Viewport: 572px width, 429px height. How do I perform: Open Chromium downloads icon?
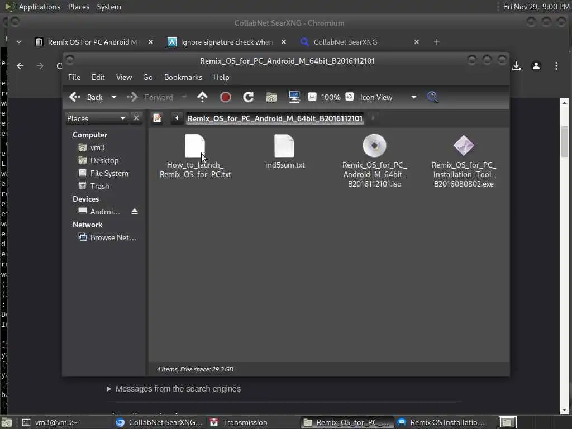(x=516, y=66)
